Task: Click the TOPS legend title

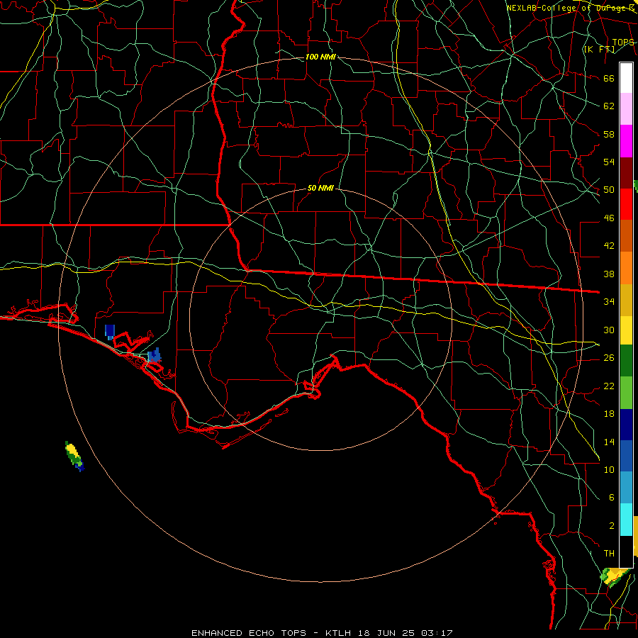Action: [x=623, y=43]
